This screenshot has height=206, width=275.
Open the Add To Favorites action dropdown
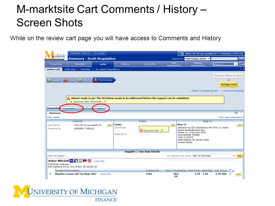(x=213, y=156)
